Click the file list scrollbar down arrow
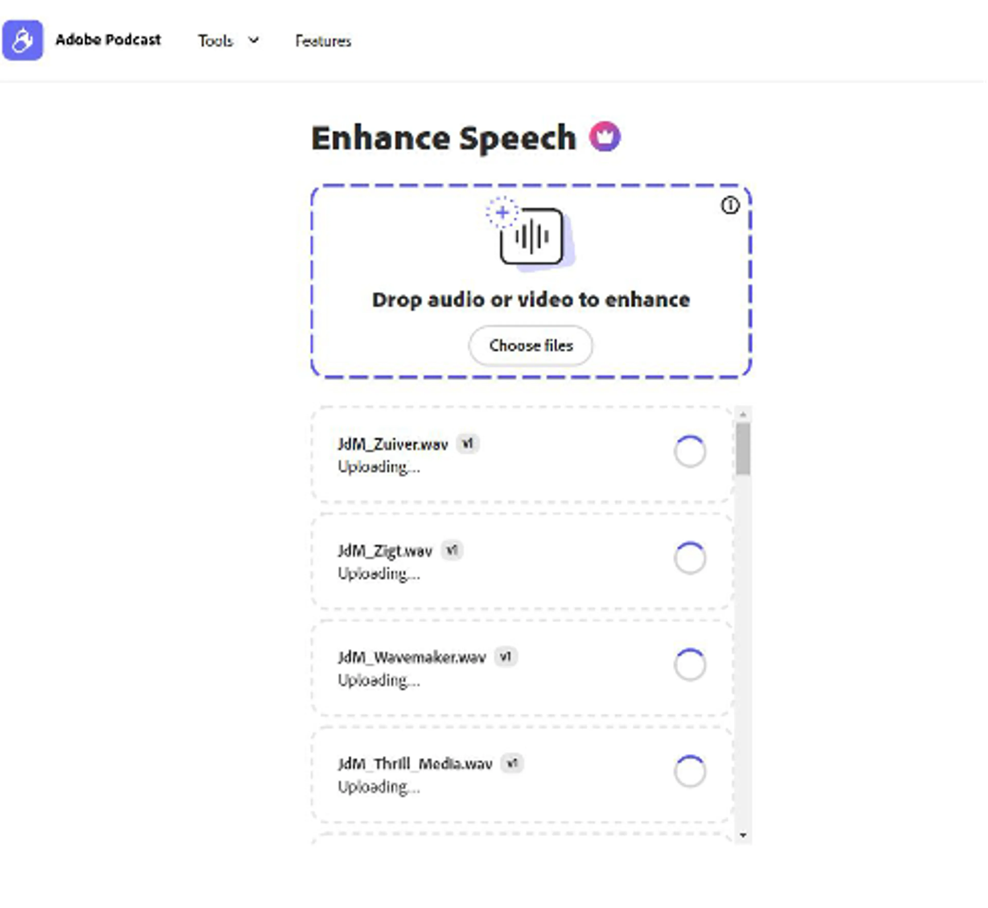The image size is (988, 908). click(743, 835)
